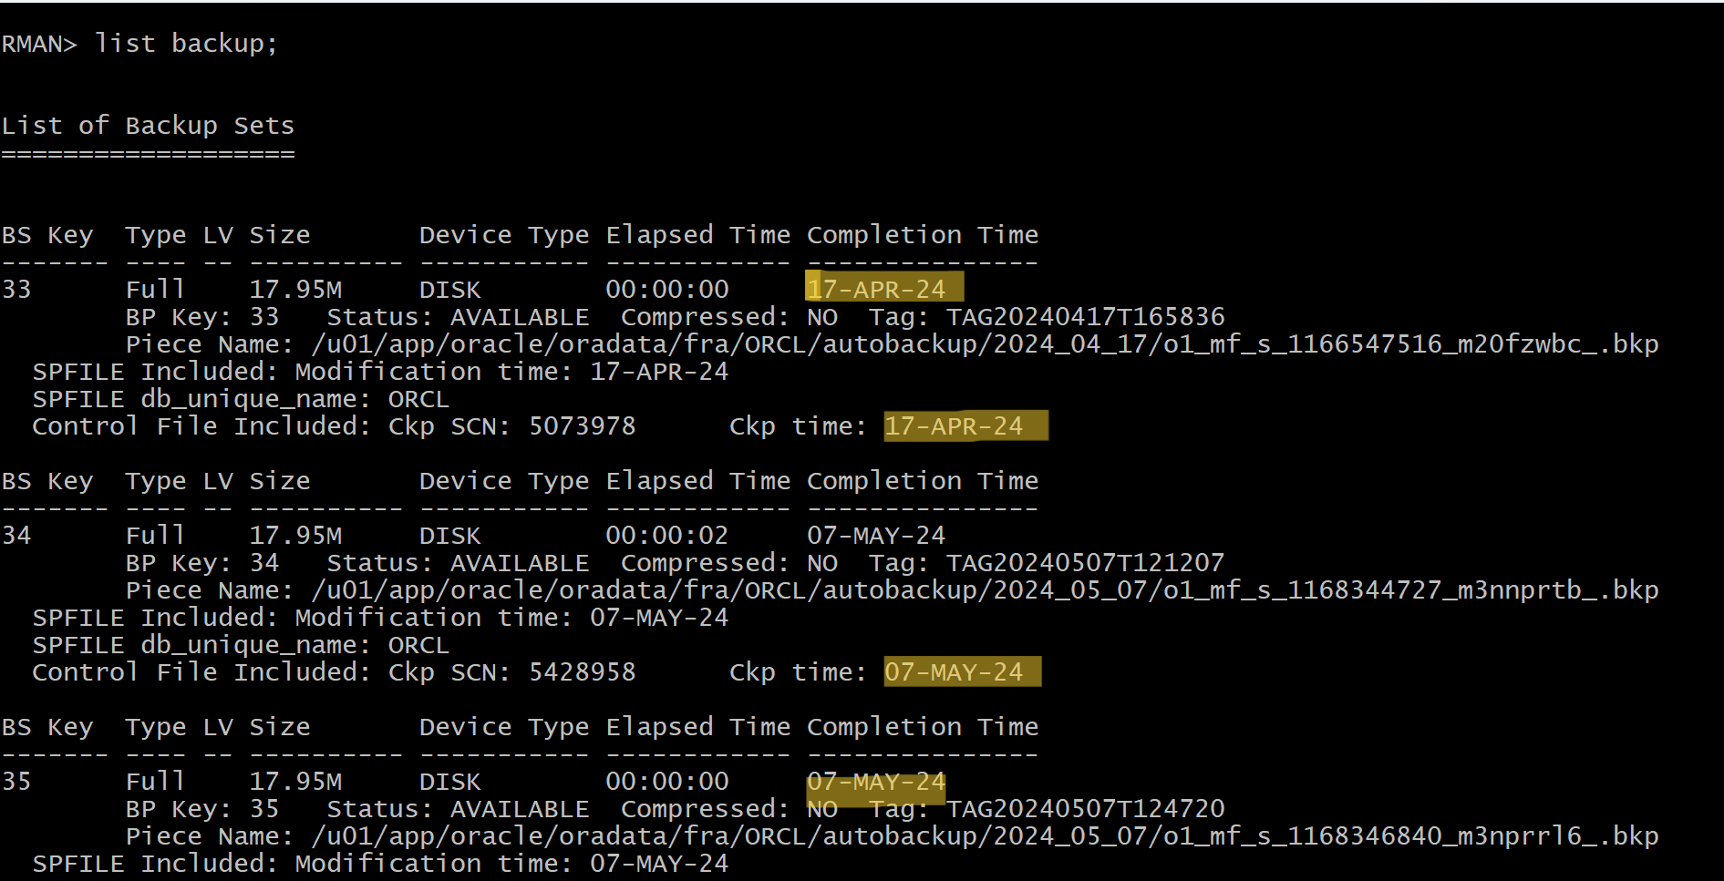The width and height of the screenshot is (1724, 881).
Task: Click 'BP Key: 33' text
Action: tap(202, 317)
